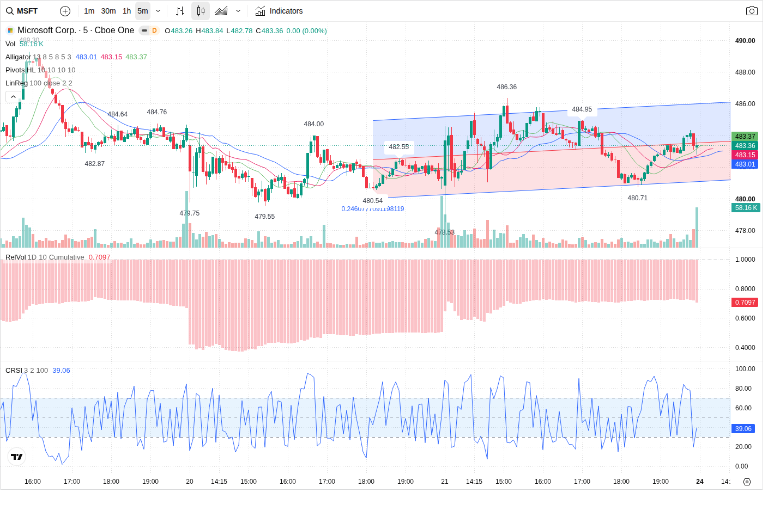
Task: Click the orange D delayed data badge
Action: [x=154, y=30]
